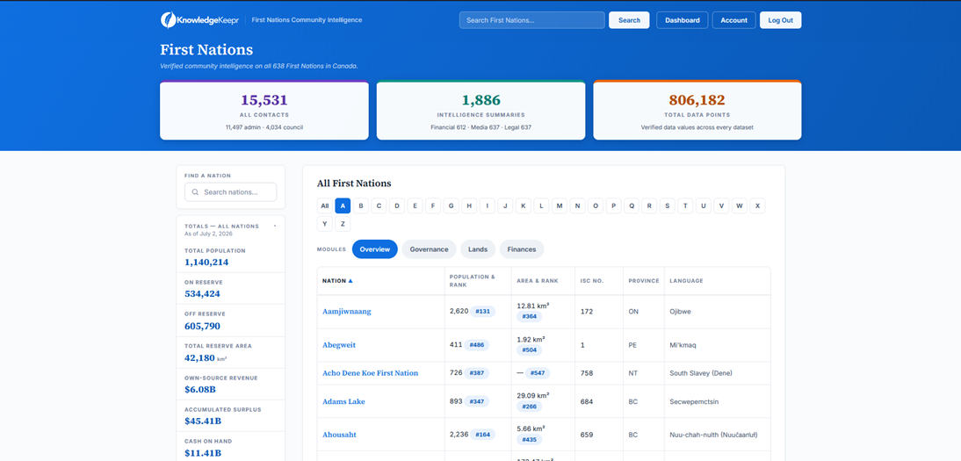Image resolution: width=961 pixels, height=461 pixels.
Task: Click the #486 rank badge for Abegweit
Action: (x=477, y=345)
